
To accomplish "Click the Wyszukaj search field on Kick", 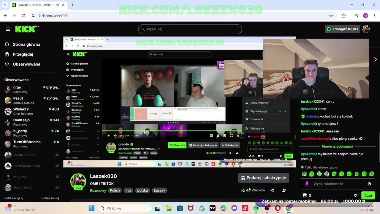I will coord(190,29).
